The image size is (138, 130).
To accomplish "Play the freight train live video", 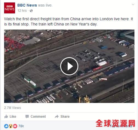I will (x=69, y=66).
